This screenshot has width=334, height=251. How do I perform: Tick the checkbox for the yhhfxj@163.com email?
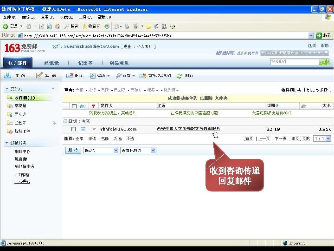click(x=73, y=129)
